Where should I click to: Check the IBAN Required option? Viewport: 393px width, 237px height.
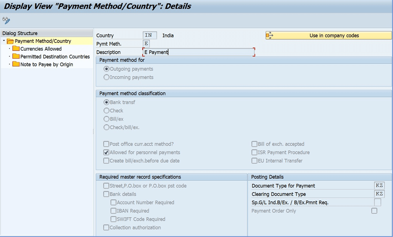[x=113, y=211]
